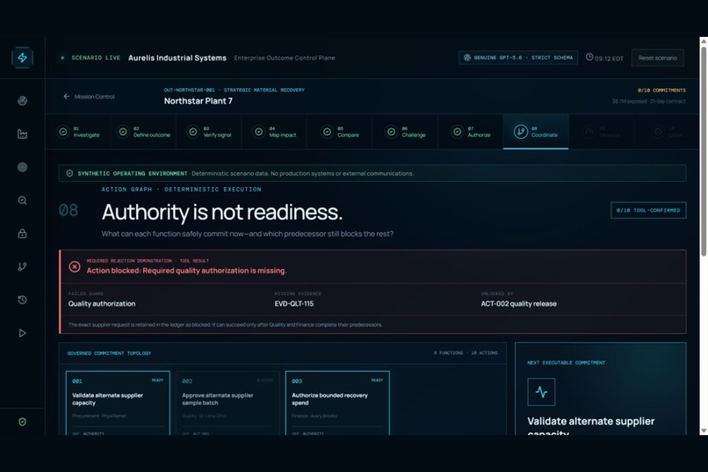
Task: Click the Northstar Plant 7 title
Action: (x=199, y=101)
